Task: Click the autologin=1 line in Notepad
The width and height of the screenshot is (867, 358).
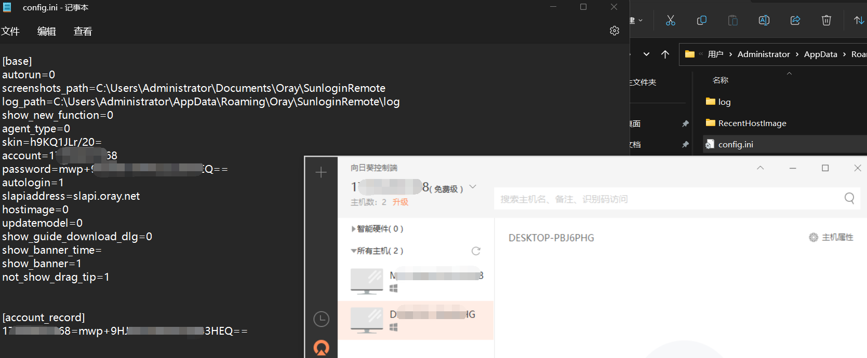Action: pos(33,183)
